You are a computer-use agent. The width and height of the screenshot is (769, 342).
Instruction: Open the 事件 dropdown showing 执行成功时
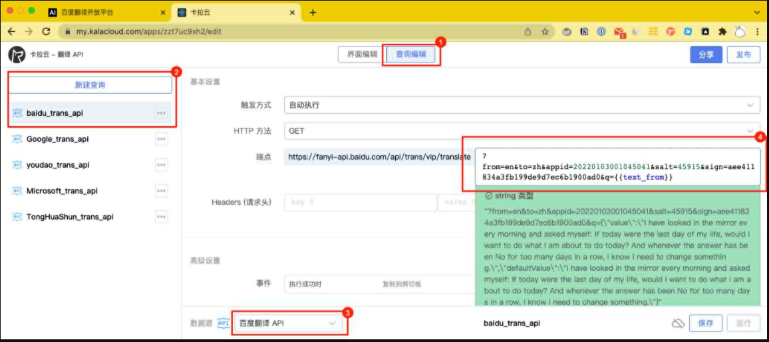coord(331,283)
